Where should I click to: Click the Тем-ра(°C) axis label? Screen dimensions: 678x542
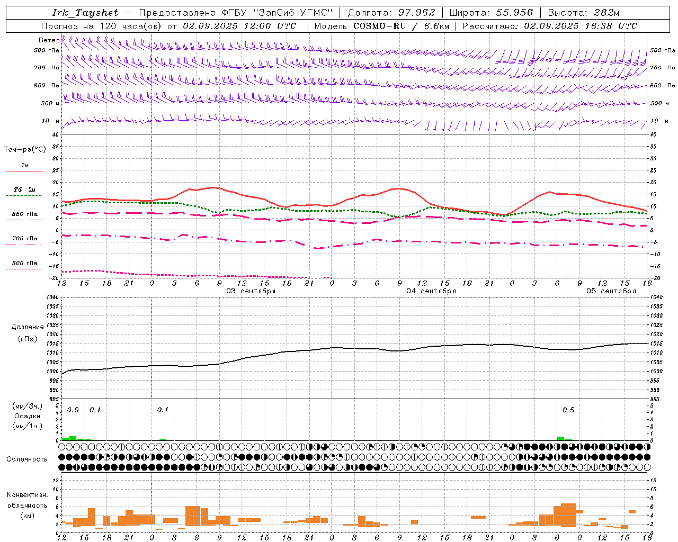coord(25,150)
